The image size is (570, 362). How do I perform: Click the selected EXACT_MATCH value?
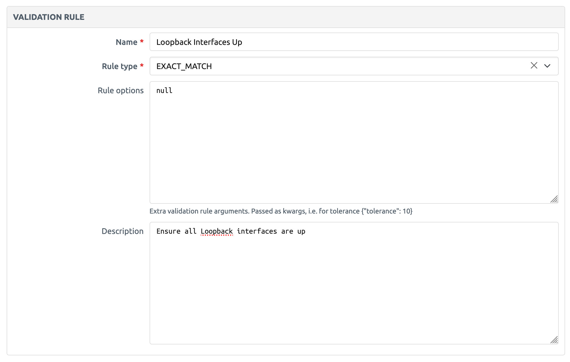pyautogui.click(x=184, y=66)
